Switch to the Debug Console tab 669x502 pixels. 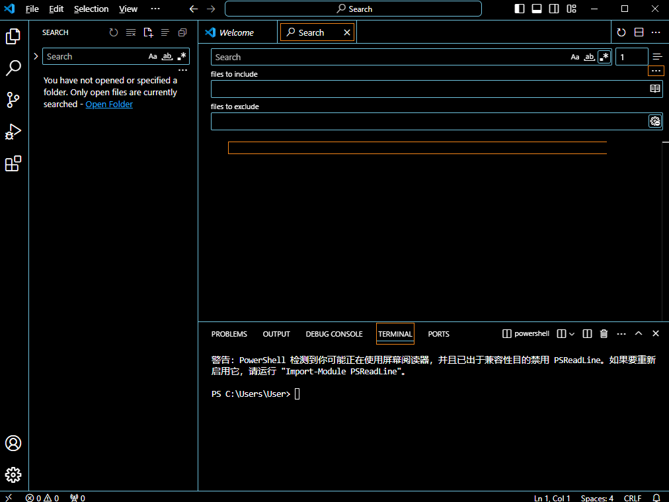(334, 334)
